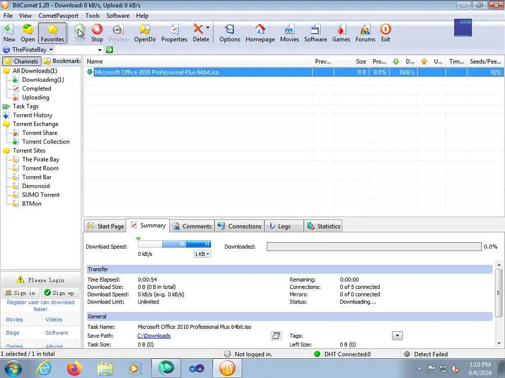Open Demonoid site entry
The image size is (505, 378).
36,186
